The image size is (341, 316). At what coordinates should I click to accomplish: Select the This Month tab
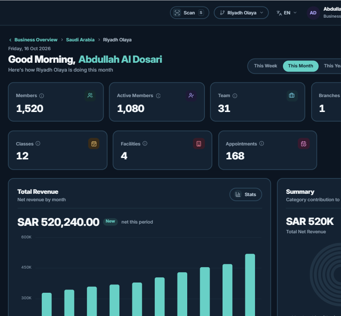tap(301, 66)
